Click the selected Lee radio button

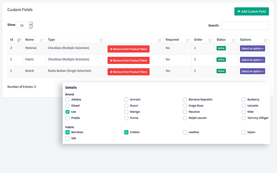pyautogui.click(x=68, y=112)
